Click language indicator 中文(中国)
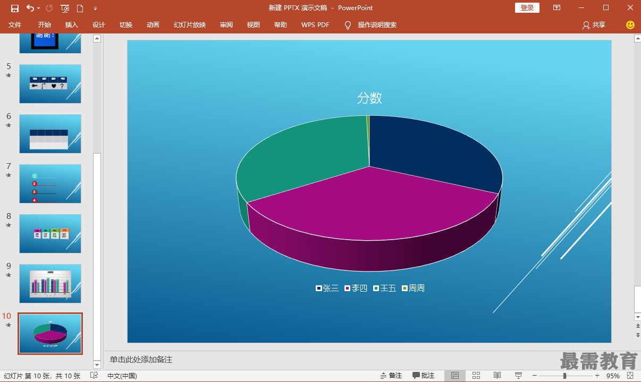The width and height of the screenshot is (641, 382). pyautogui.click(x=122, y=376)
